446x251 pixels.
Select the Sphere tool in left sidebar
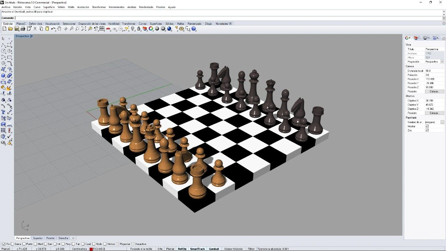(9, 75)
